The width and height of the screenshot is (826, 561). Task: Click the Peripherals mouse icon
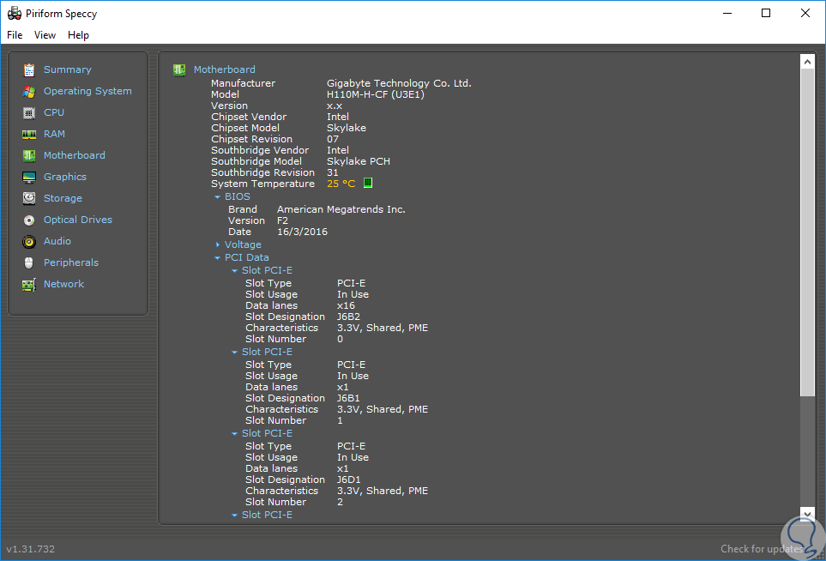29,262
